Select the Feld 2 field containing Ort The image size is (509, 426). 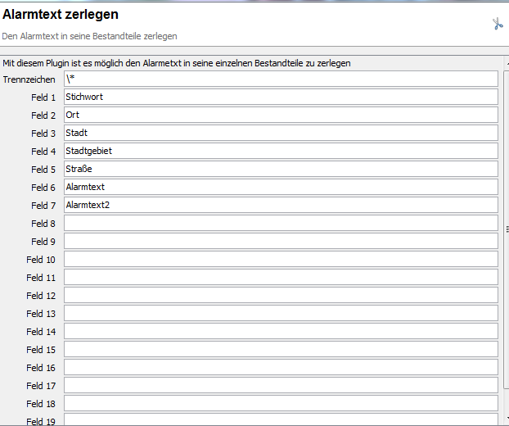(280, 116)
